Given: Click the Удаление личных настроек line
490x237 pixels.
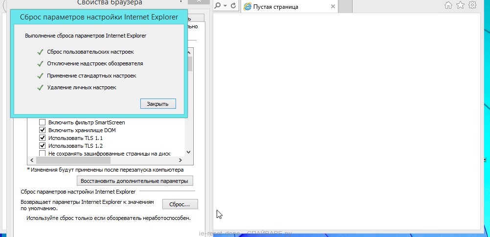Looking at the screenshot, I should 82,87.
